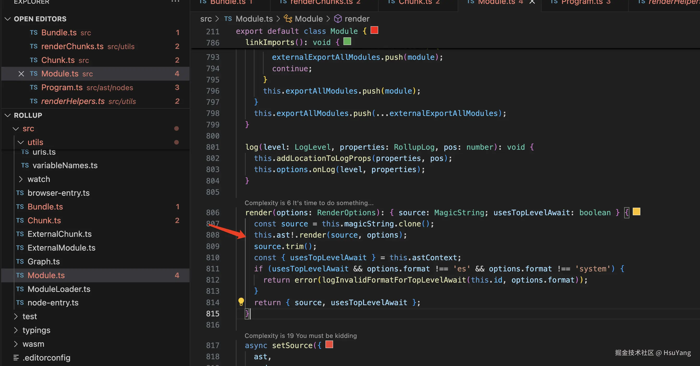This screenshot has width=700, height=366.
Task: Collapse the utils folder
Action: pos(21,142)
